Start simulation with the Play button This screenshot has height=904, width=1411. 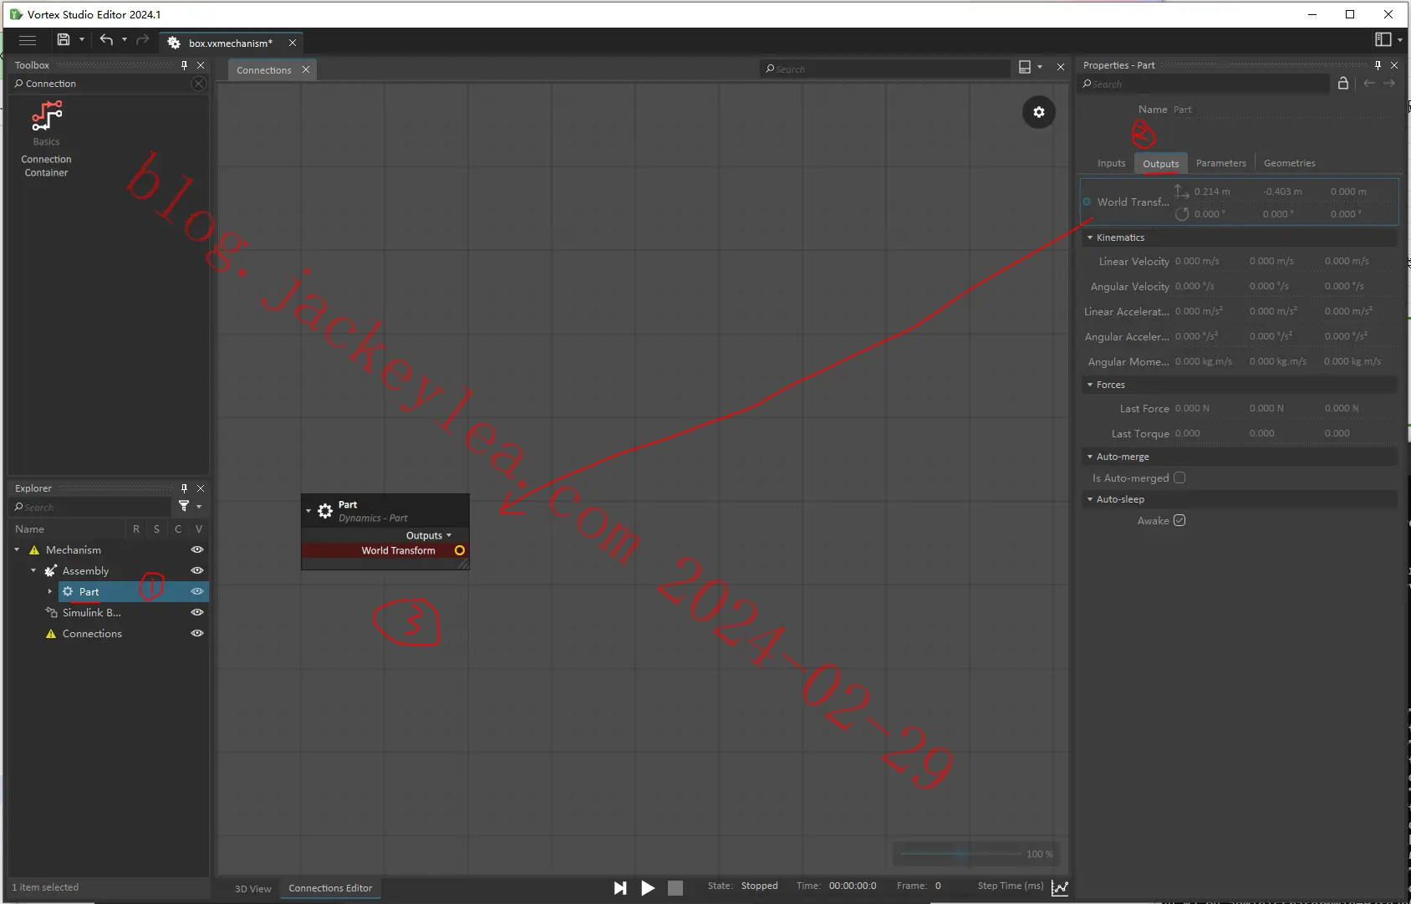[648, 887]
